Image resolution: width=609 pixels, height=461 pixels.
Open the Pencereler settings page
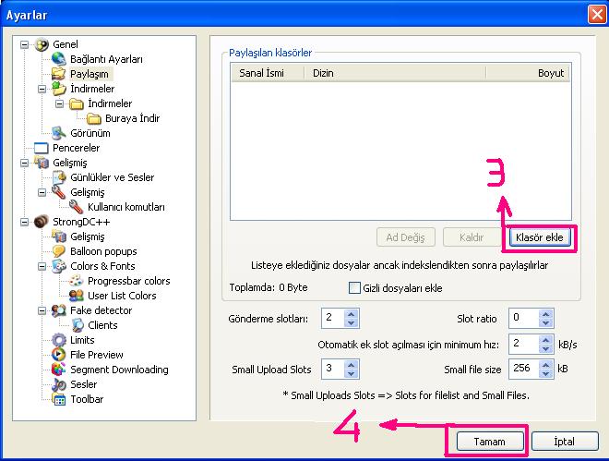(x=76, y=148)
